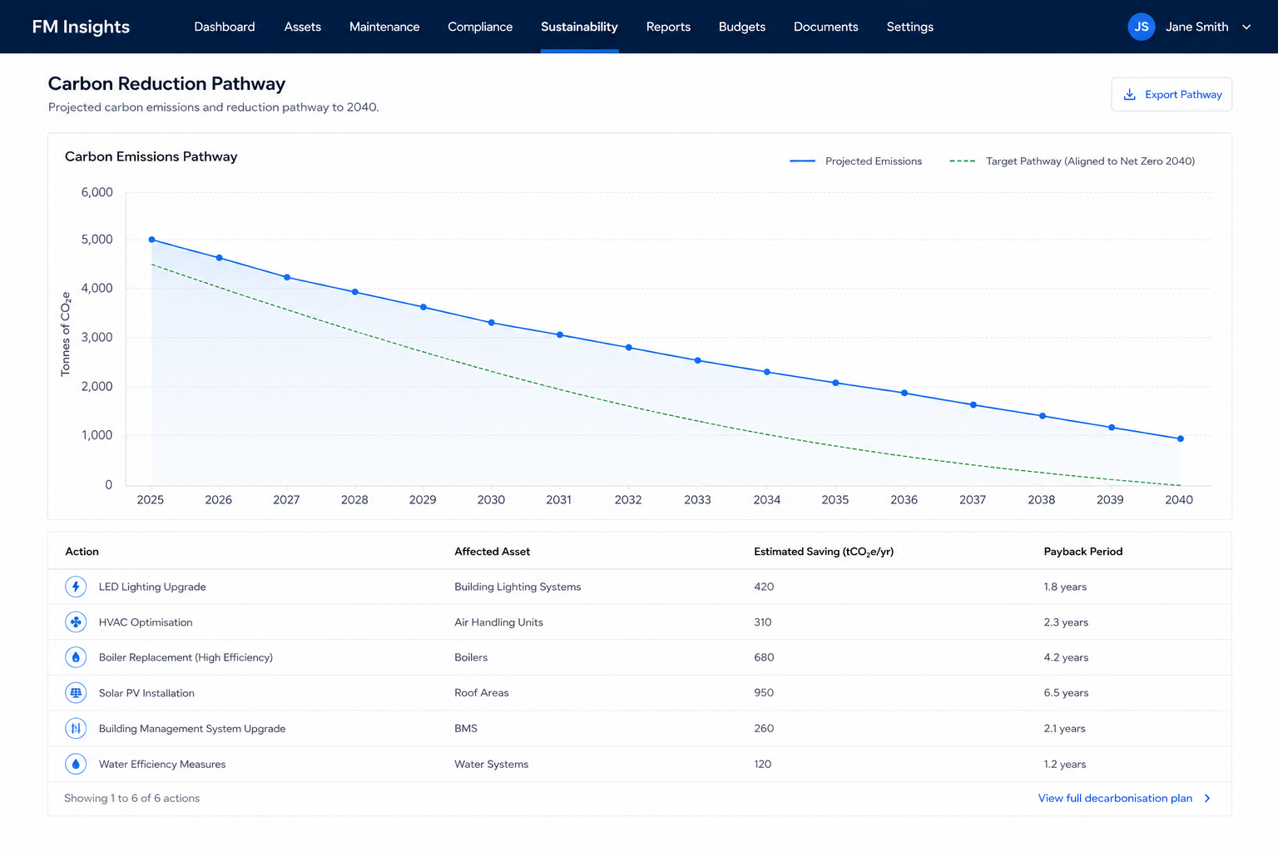
Task: Click the Export Pathway button
Action: [1171, 94]
